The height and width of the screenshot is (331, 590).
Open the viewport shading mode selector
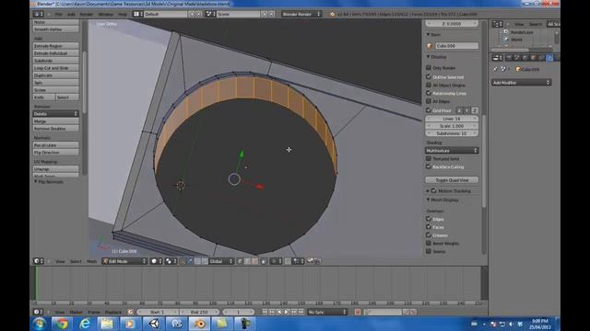point(156,261)
